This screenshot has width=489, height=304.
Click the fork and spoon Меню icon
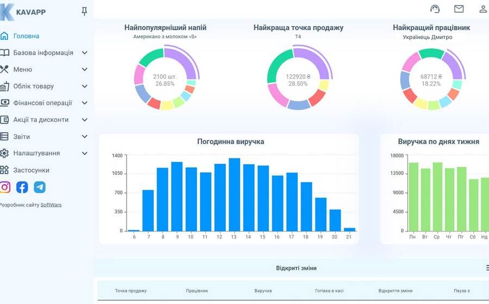coord(4,69)
